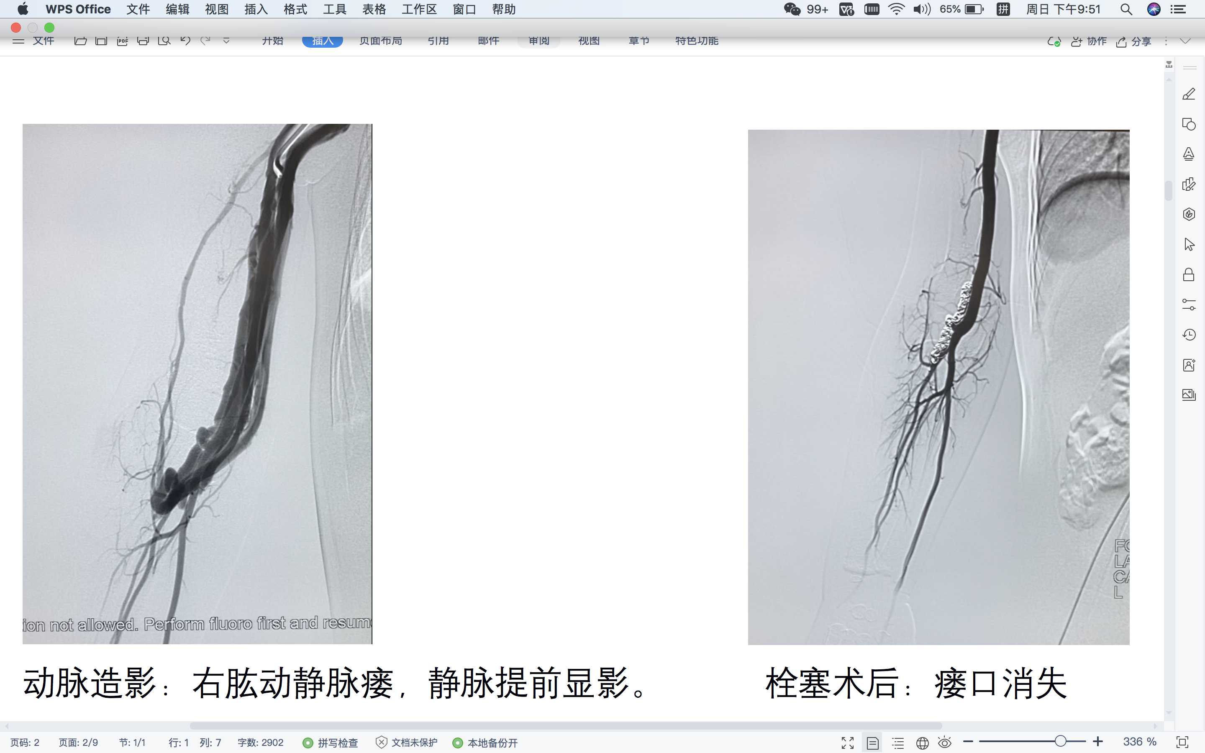Click the save document toolbar icon

coord(101,41)
